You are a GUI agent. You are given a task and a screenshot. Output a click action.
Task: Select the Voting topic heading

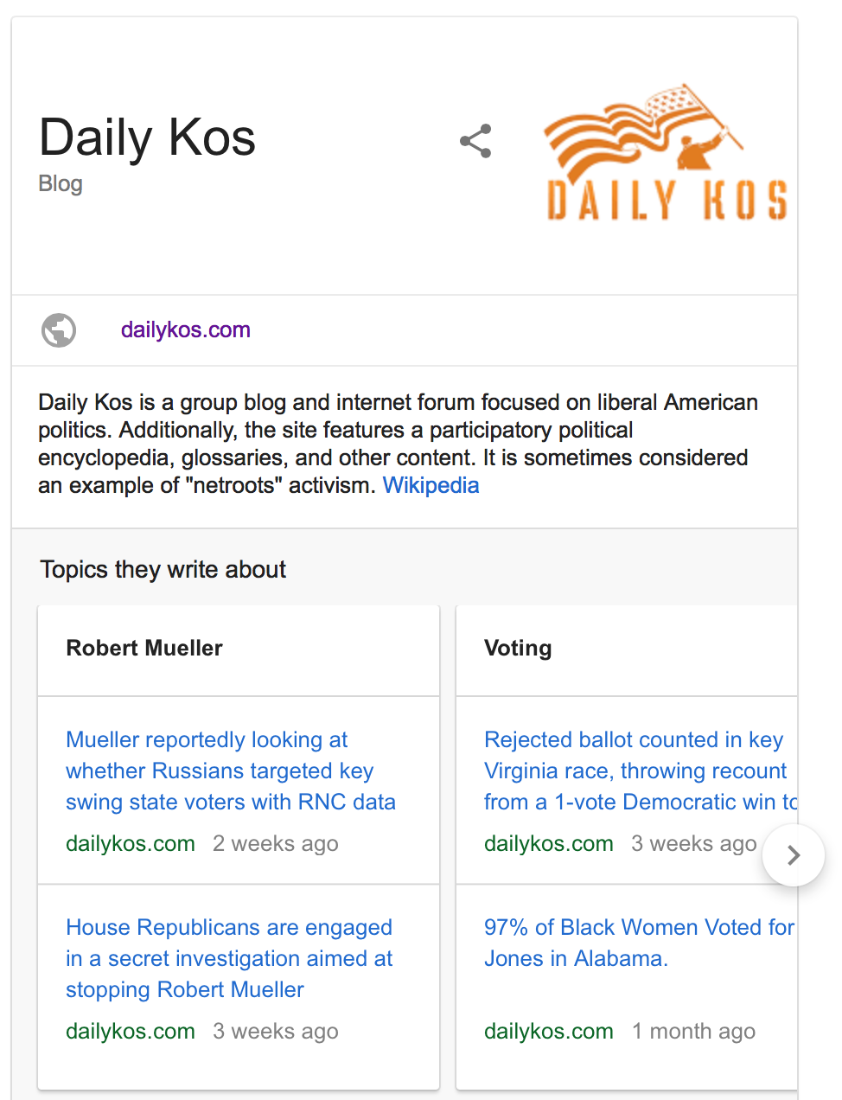pyautogui.click(x=518, y=648)
